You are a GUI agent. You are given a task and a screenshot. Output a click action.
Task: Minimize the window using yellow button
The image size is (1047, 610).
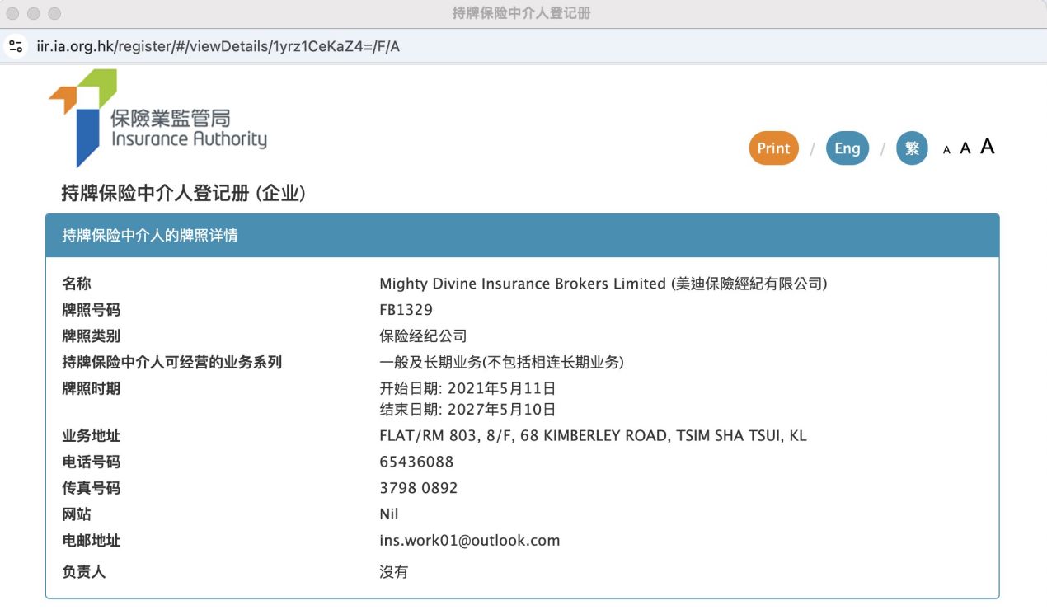(34, 14)
